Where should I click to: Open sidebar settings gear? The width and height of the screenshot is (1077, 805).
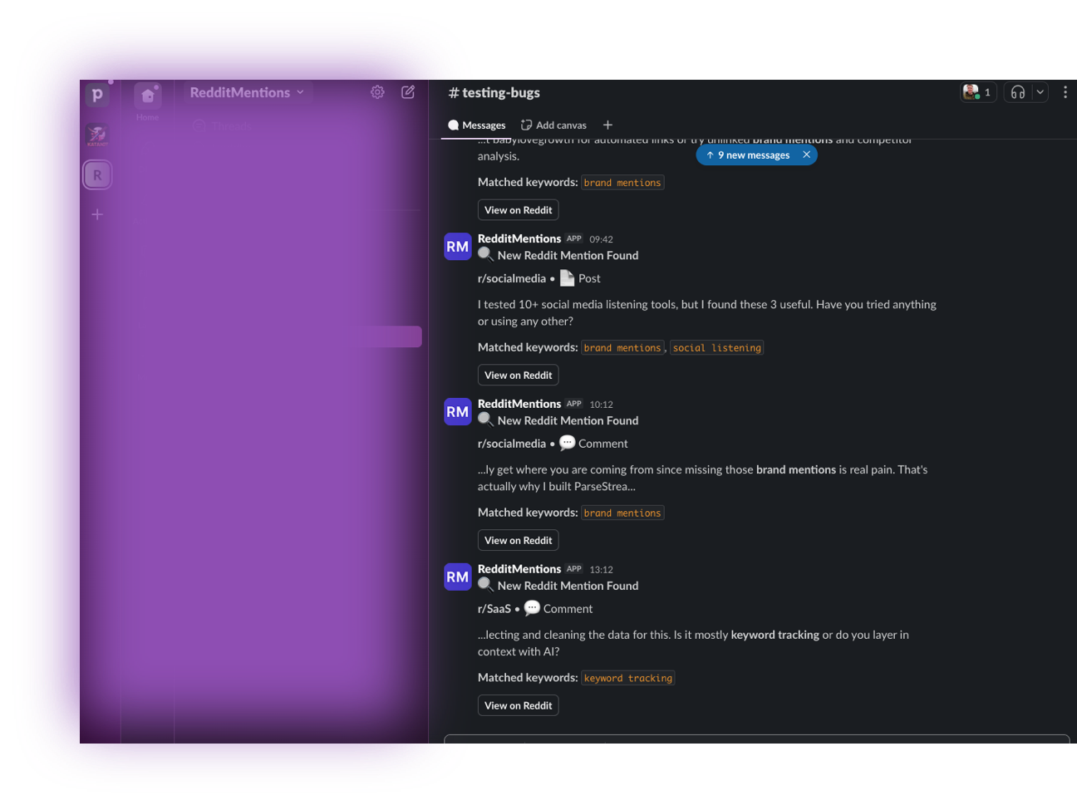click(x=377, y=92)
